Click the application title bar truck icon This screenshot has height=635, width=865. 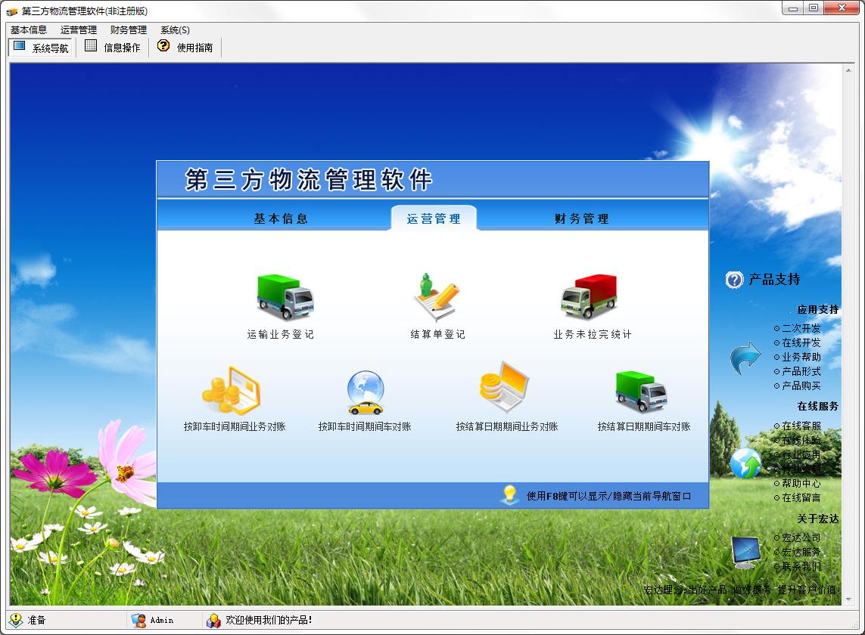[11, 11]
